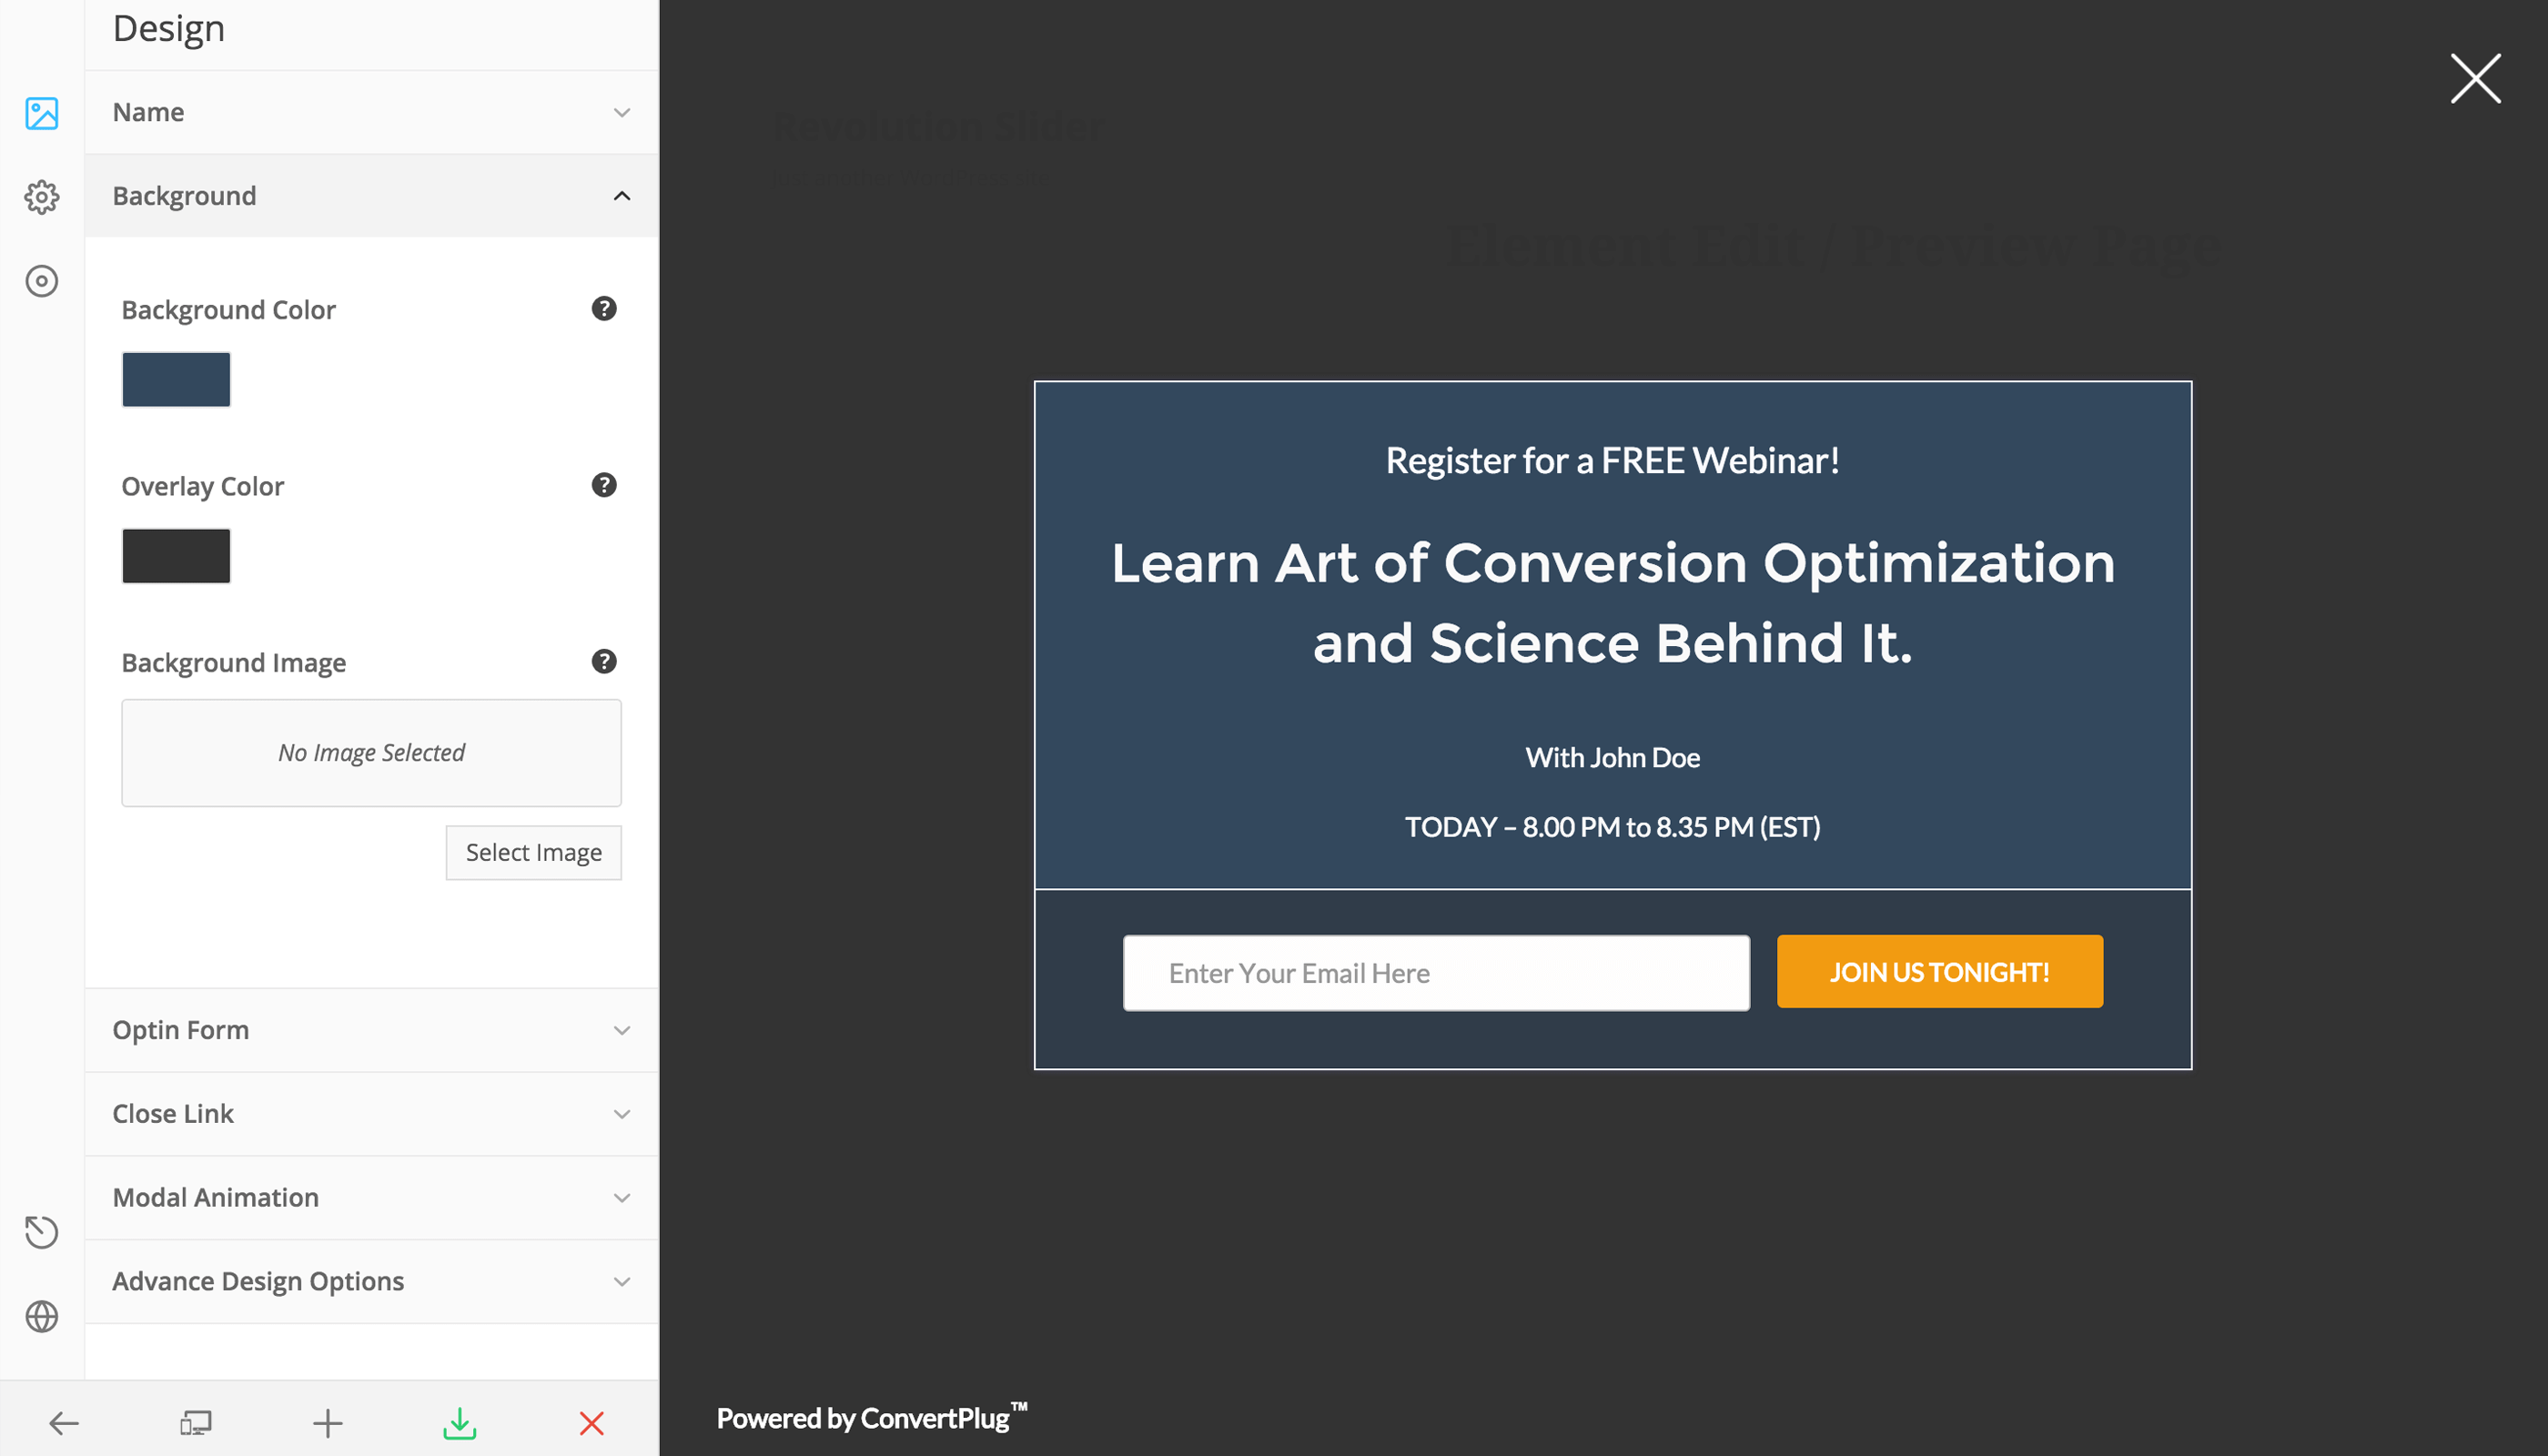Click the Enter Your Email Here field
2548x1456 pixels.
click(x=1435, y=971)
